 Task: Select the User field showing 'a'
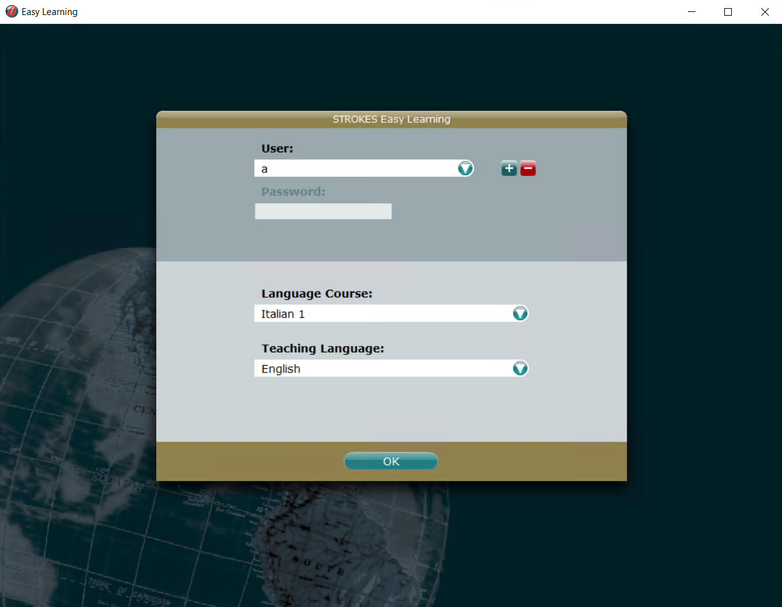364,168
